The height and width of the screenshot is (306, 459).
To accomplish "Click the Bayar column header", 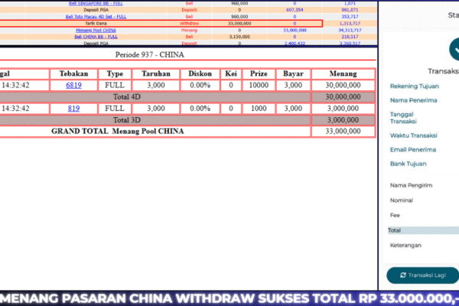I will 293,73.
